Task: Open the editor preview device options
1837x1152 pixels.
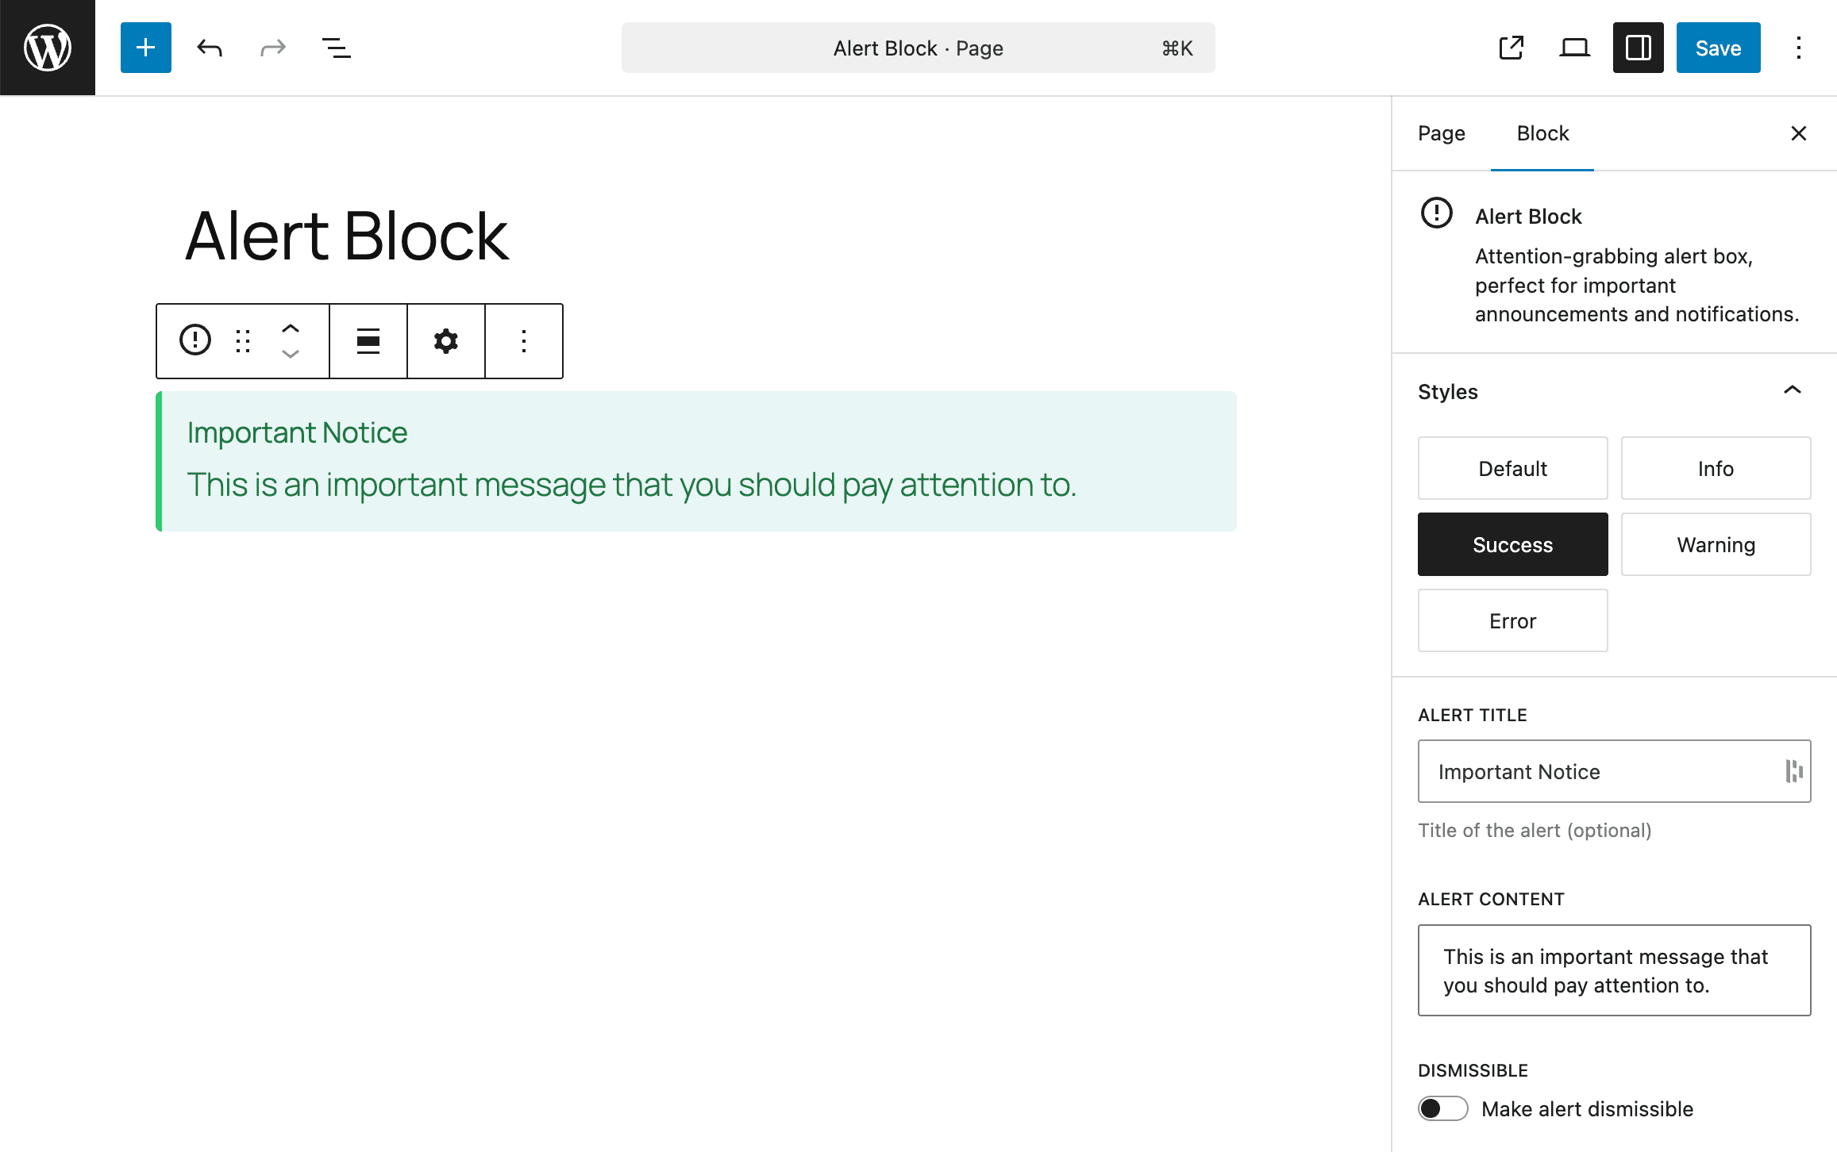Action: pyautogui.click(x=1574, y=48)
